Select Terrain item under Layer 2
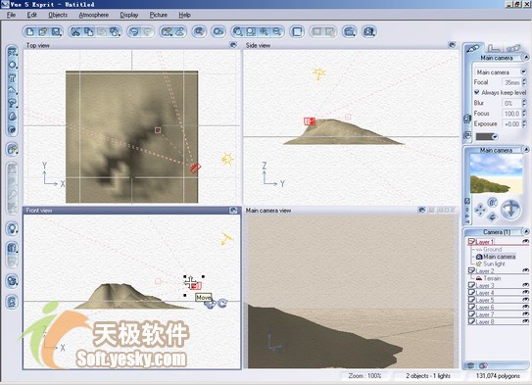The image size is (532, 385). 492,278
